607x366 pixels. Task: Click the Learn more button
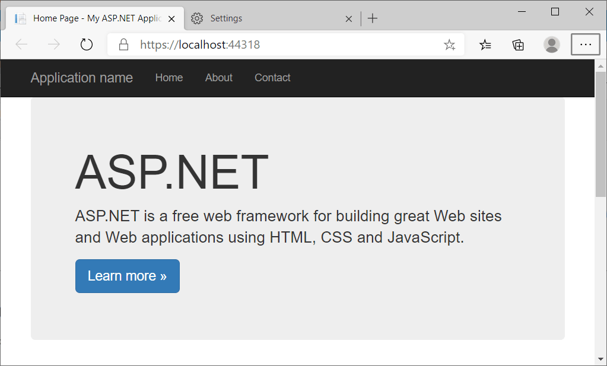[127, 276]
